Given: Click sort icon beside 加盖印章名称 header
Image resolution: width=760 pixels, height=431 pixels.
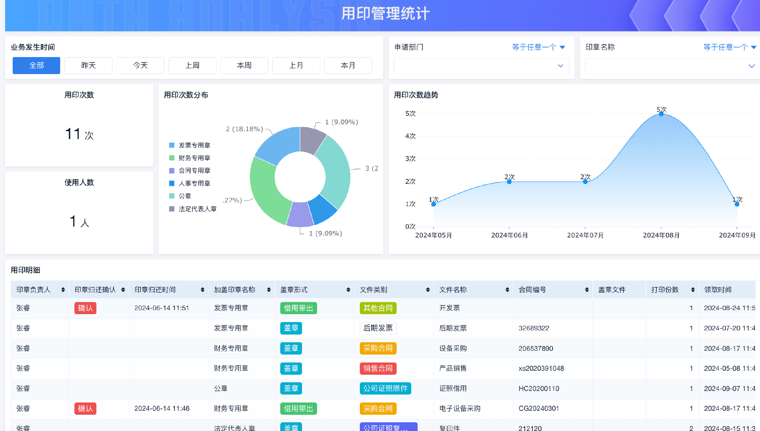Looking at the screenshot, I should tap(269, 290).
